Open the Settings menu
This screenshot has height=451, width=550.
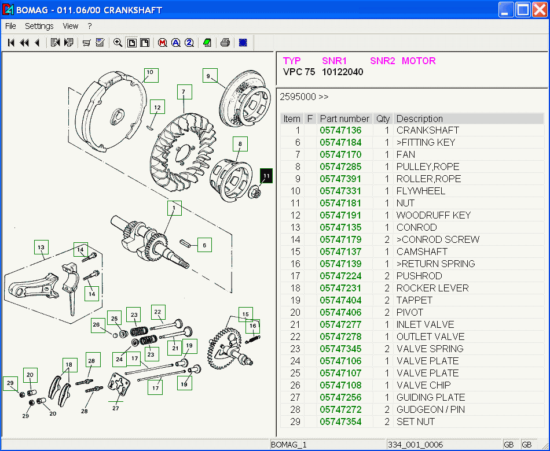[x=39, y=26]
